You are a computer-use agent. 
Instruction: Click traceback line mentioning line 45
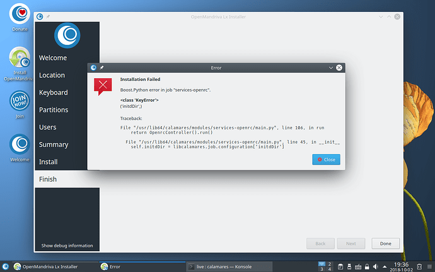tap(233, 142)
